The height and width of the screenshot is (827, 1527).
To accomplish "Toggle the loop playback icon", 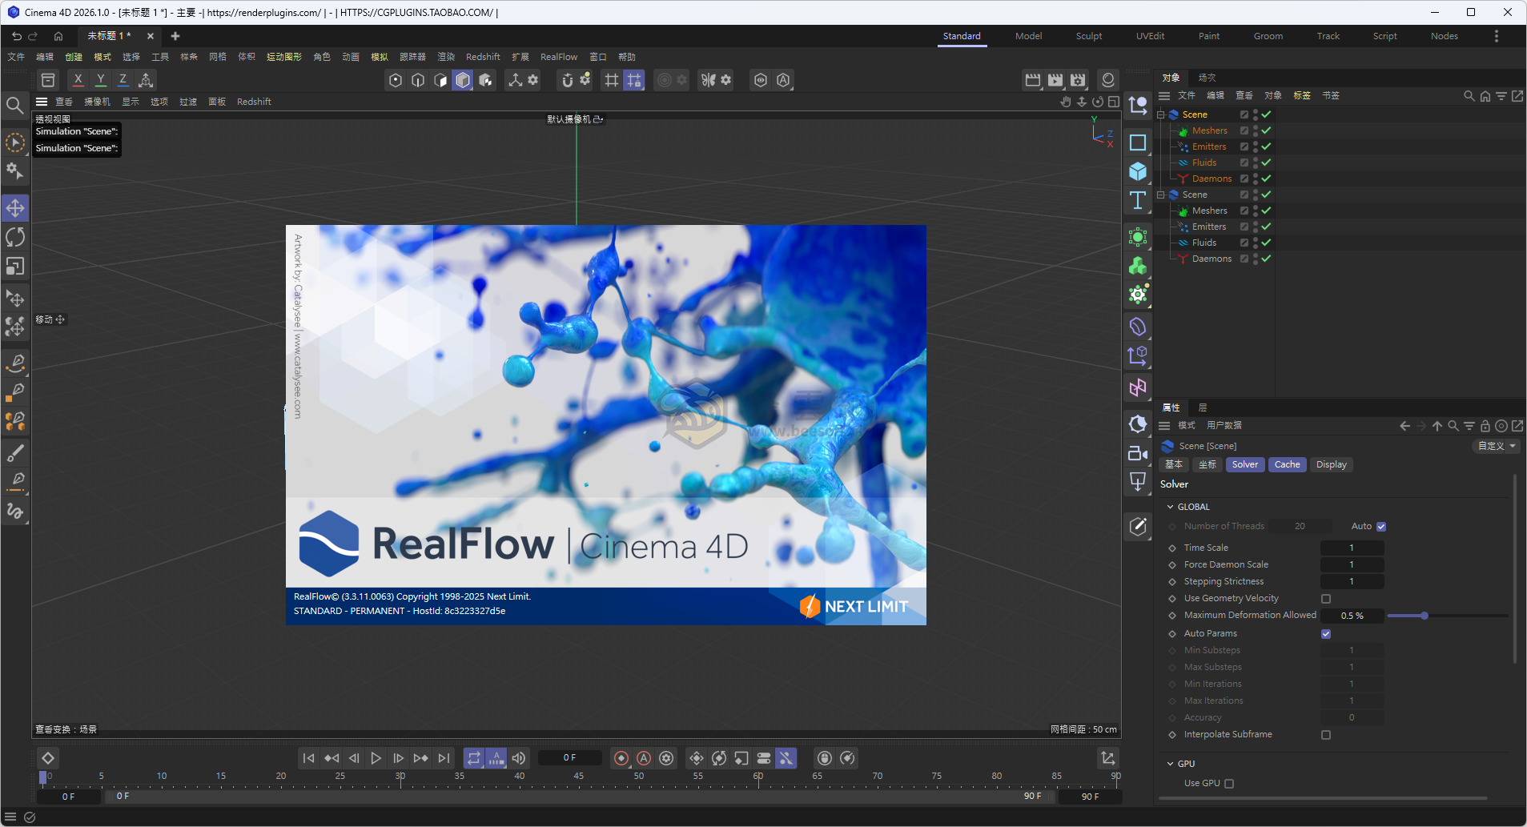I will click(x=474, y=758).
